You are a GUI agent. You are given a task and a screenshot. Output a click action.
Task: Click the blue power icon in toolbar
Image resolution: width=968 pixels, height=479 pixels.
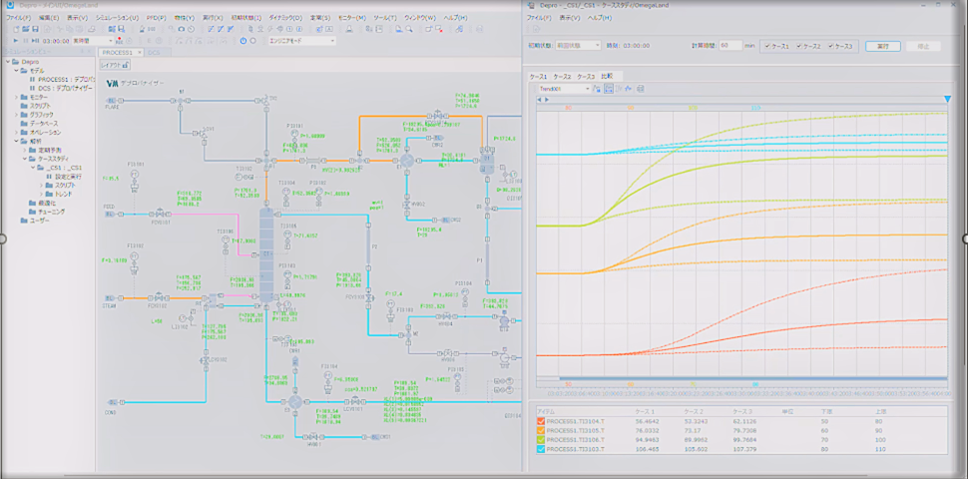(243, 41)
